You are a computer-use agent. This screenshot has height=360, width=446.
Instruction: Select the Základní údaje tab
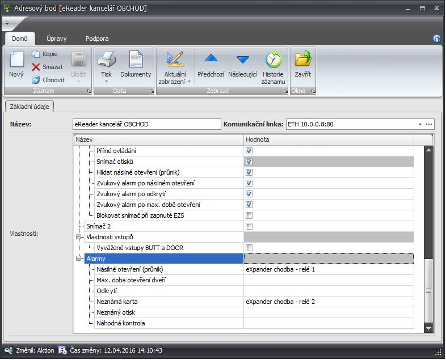pyautogui.click(x=30, y=107)
